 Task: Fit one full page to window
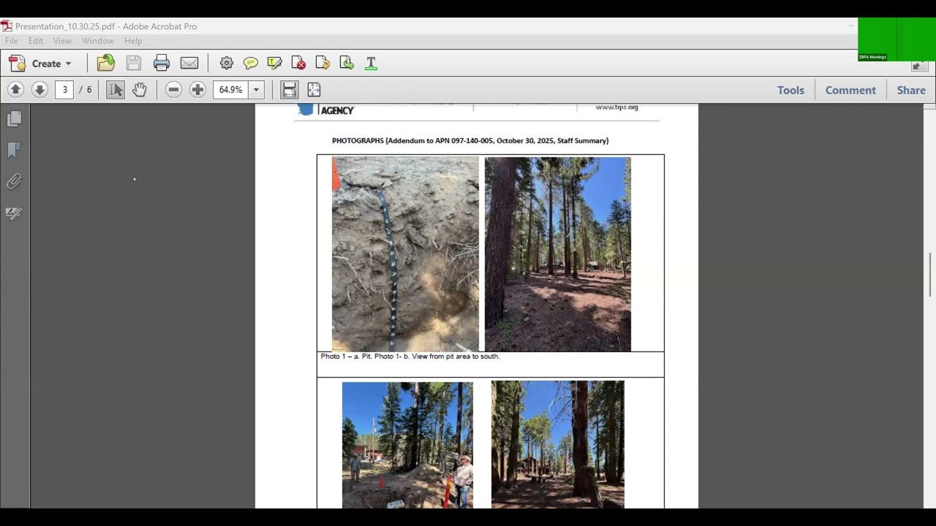[x=314, y=90]
